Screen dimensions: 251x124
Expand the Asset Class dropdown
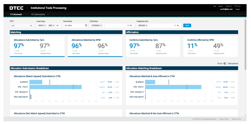[58, 26]
